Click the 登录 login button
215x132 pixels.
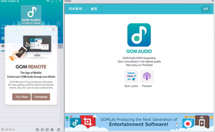(206, 9)
